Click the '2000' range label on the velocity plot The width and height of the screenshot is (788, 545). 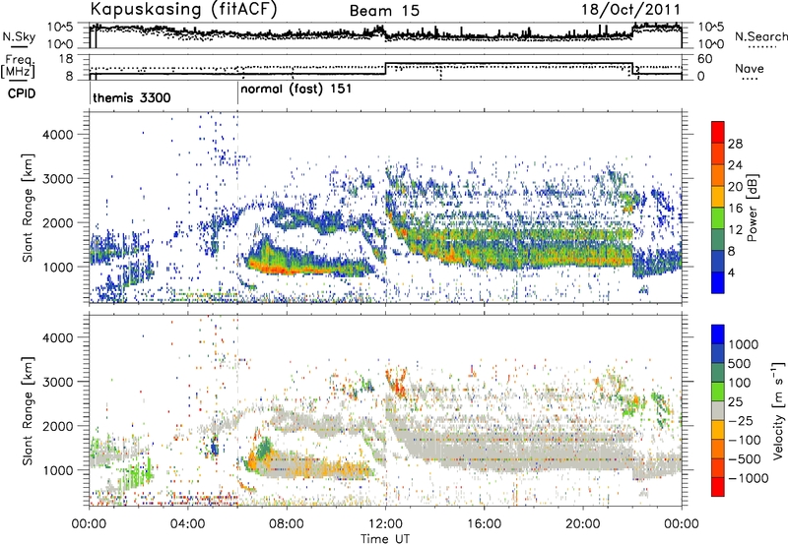point(57,426)
